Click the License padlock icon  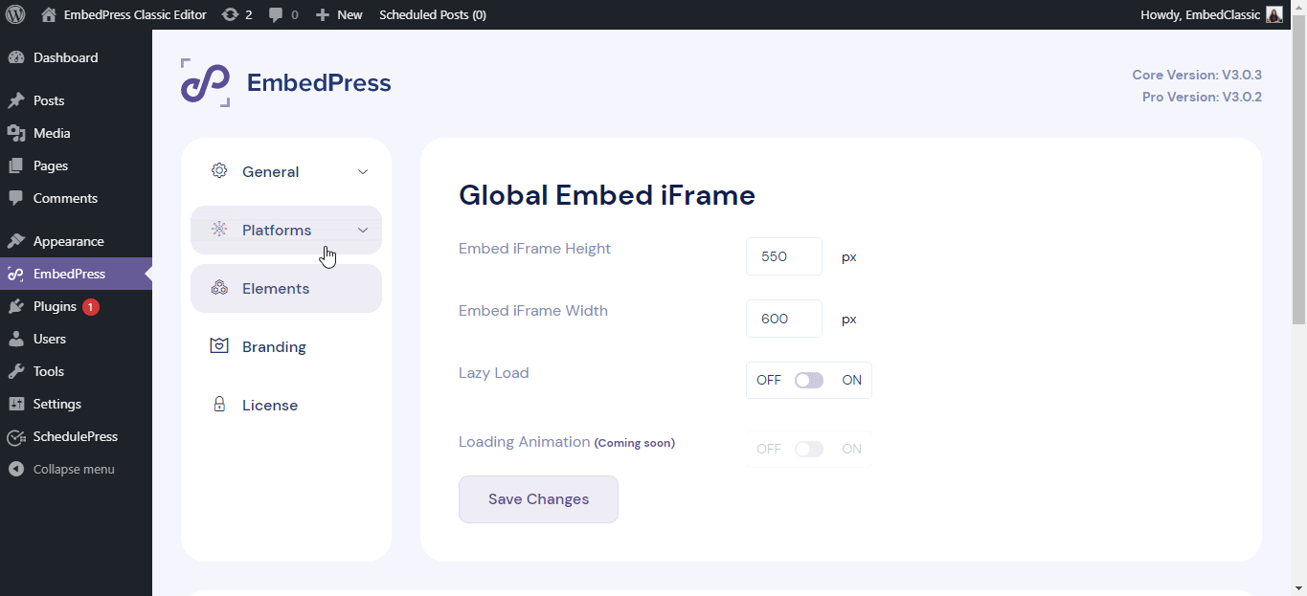219,405
